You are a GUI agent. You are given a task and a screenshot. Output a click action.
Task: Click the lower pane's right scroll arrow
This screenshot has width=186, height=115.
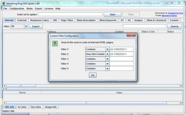tap(181, 103)
